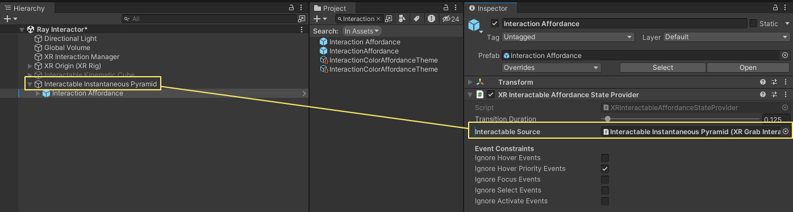Viewport: 793px width, 212px height.
Task: Select first InteractionColorAffordanceTheme asset
Action: tap(383, 60)
